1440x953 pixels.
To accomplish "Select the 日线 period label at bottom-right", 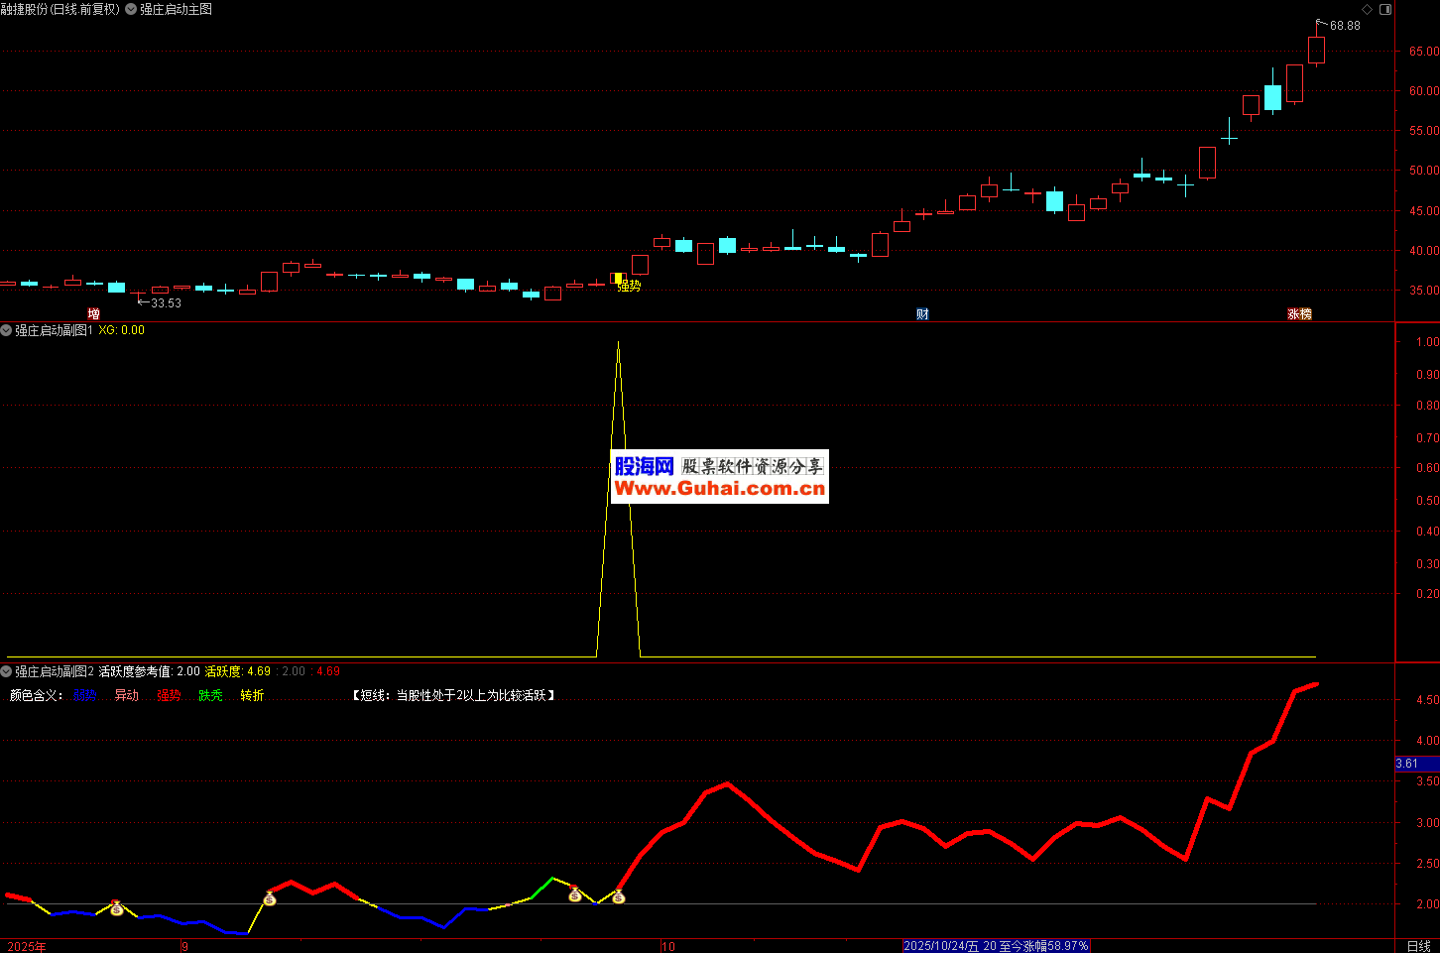I will coord(1418,946).
